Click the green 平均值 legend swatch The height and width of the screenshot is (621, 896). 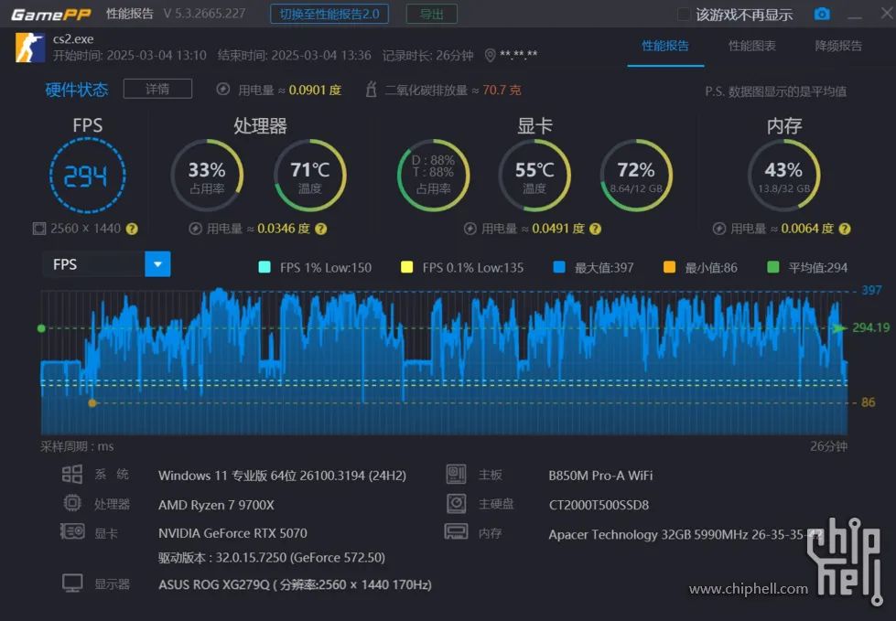[x=773, y=267]
